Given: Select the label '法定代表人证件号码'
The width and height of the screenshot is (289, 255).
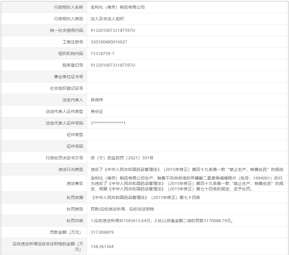Looking at the screenshot, I should pos(65,123).
